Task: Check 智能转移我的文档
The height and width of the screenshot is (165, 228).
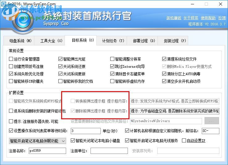Action: [x=60, y=81]
